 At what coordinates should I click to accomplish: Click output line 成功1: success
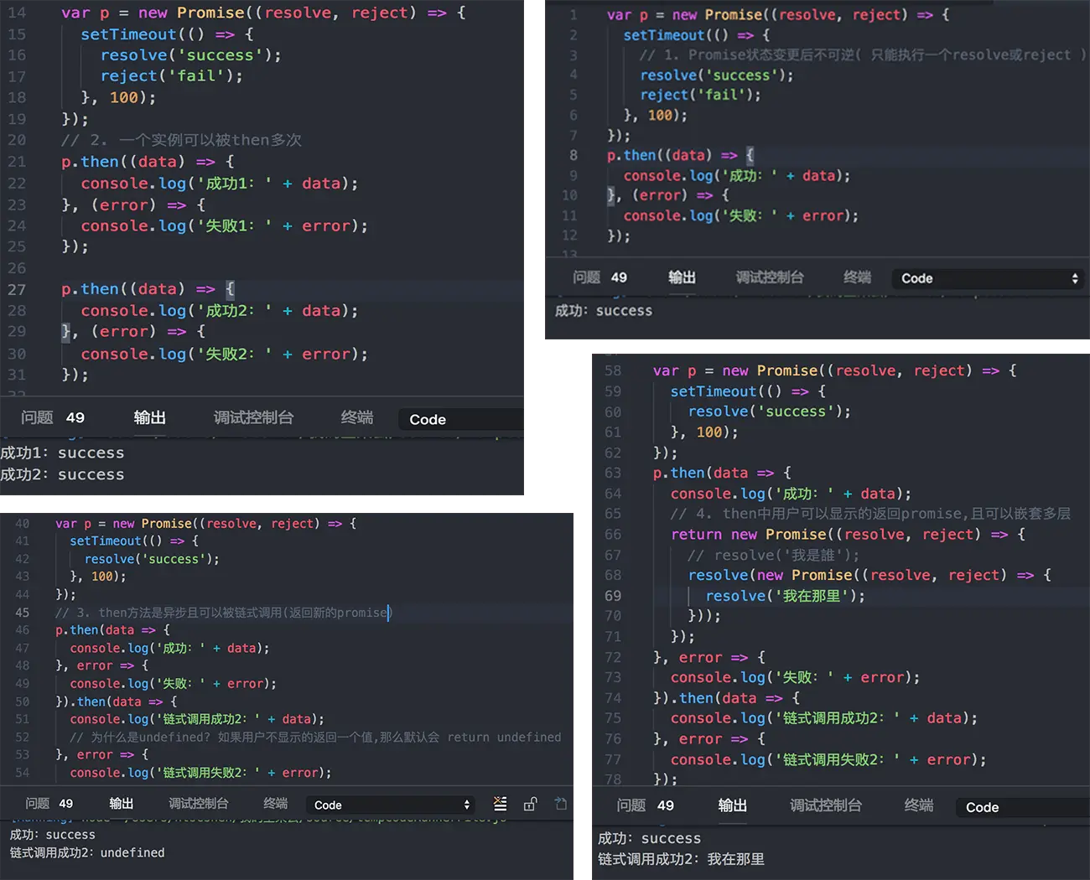tap(63, 453)
